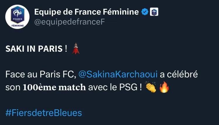Click the fire emoji

164,87
